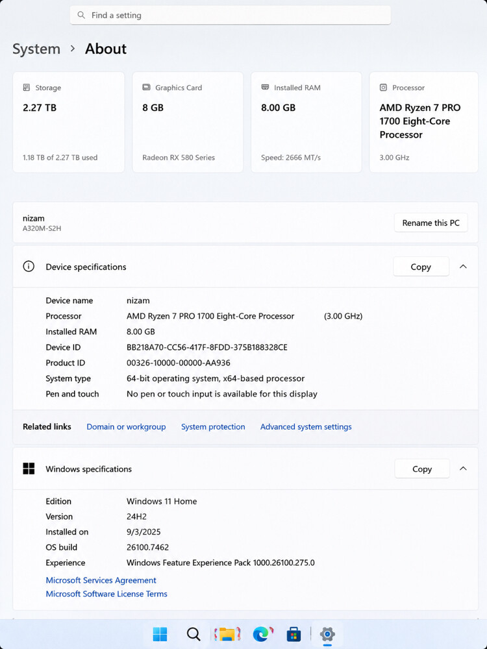The width and height of the screenshot is (487, 649).
Task: Open File Explorer from taskbar
Action: coord(227,633)
